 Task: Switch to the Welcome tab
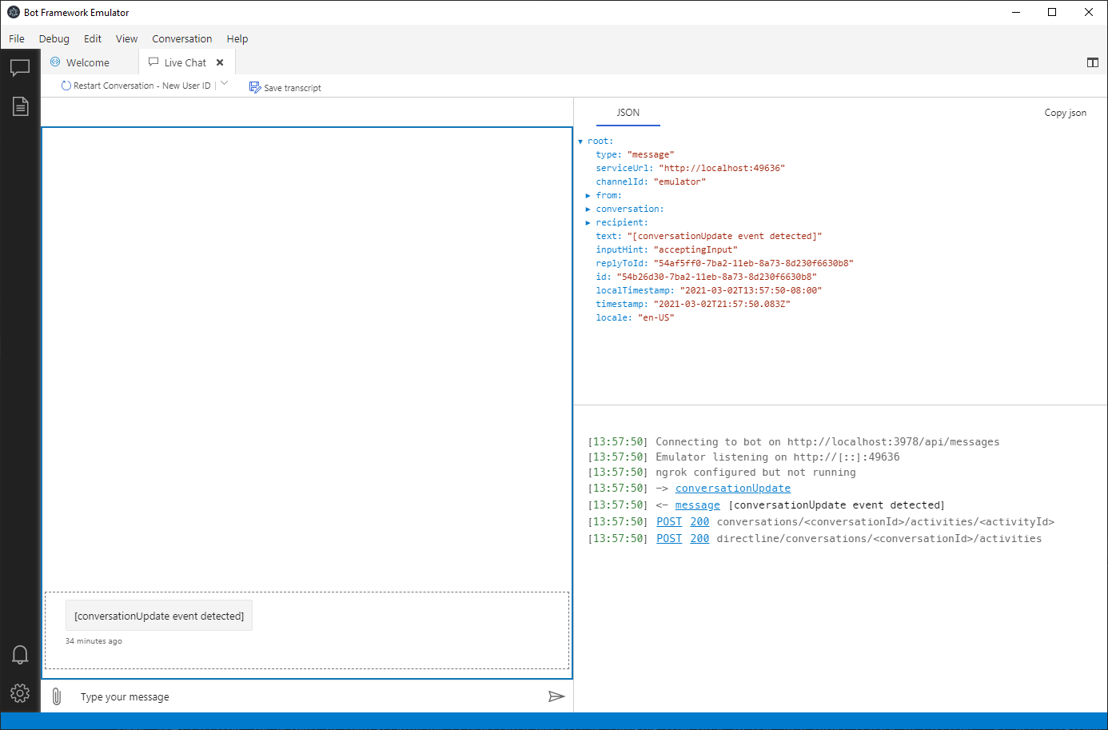click(90, 62)
